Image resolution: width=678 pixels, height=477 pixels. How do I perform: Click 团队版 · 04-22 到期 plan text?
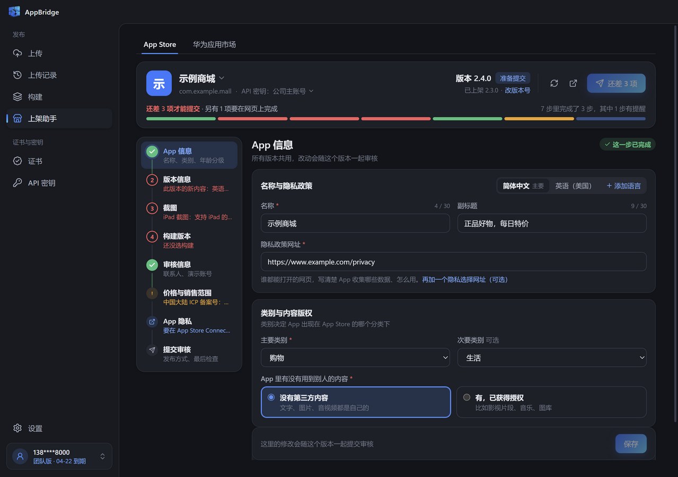pos(59,461)
